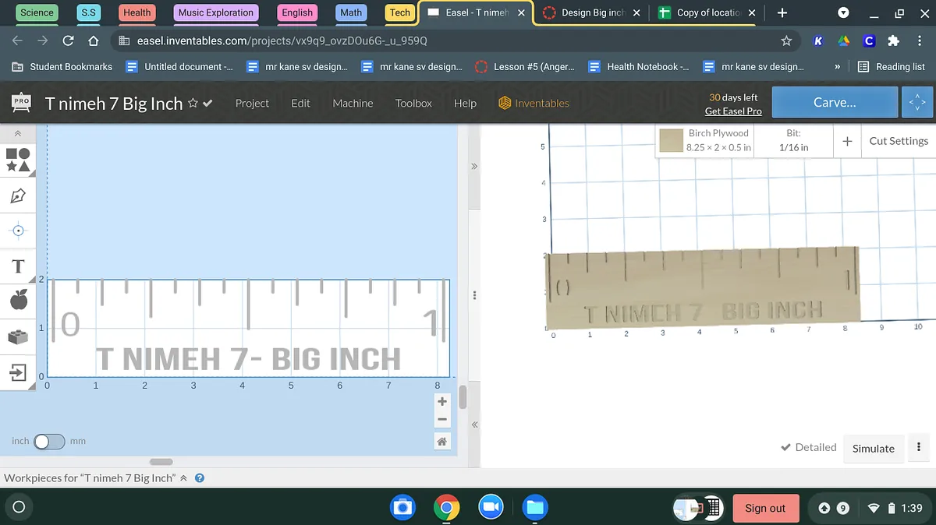
Task: Toggle the Detailed preview checkmark
Action: (808, 448)
